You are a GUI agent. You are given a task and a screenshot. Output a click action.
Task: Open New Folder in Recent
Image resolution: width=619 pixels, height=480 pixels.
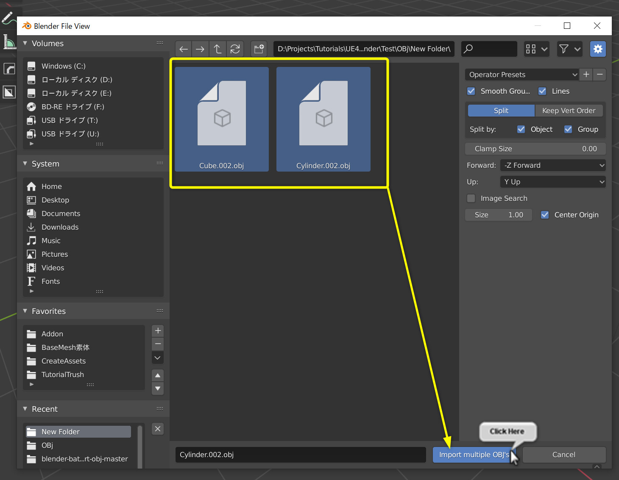tap(78, 432)
